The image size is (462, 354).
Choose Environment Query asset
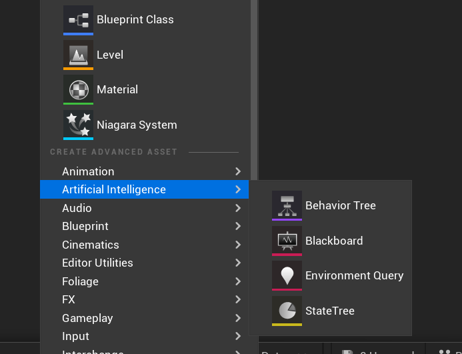tap(330, 275)
